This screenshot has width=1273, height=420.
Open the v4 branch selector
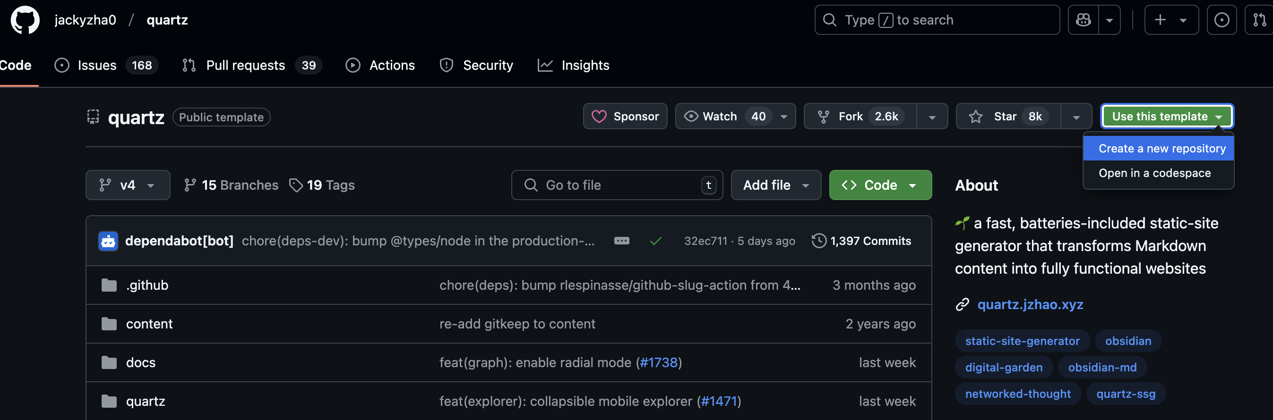click(x=128, y=185)
